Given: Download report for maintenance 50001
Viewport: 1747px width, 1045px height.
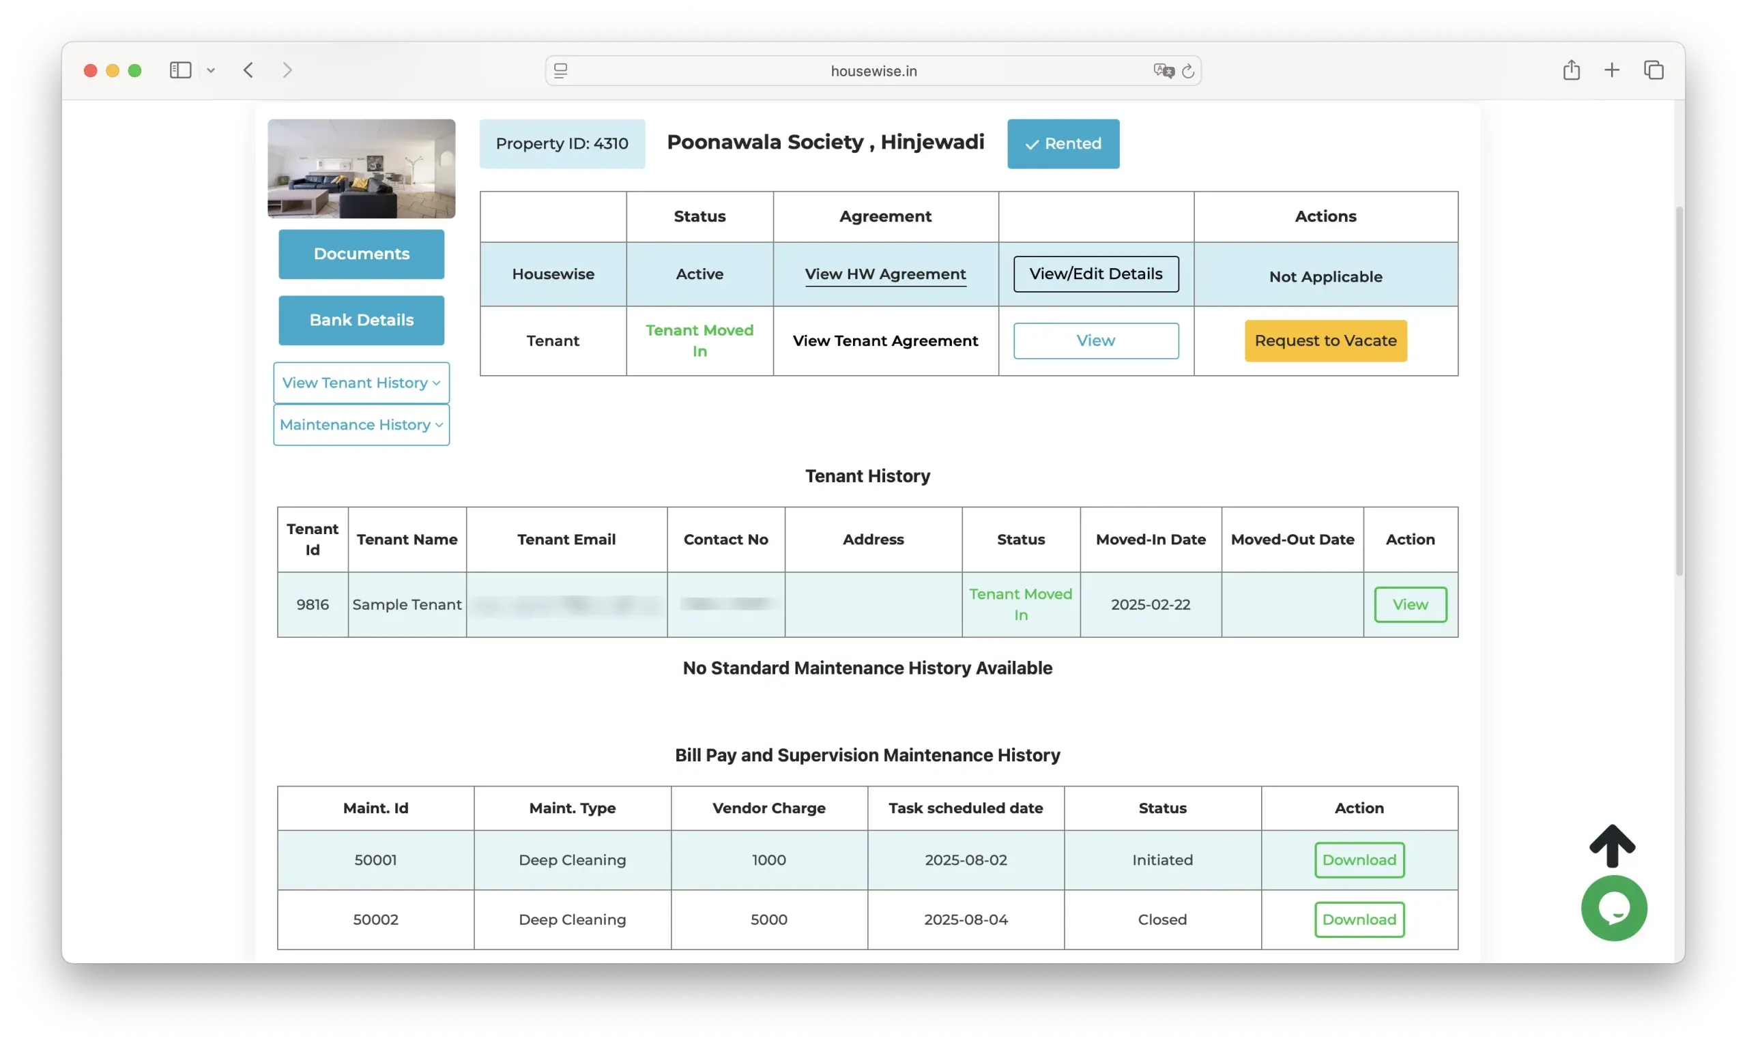Looking at the screenshot, I should click(1359, 859).
